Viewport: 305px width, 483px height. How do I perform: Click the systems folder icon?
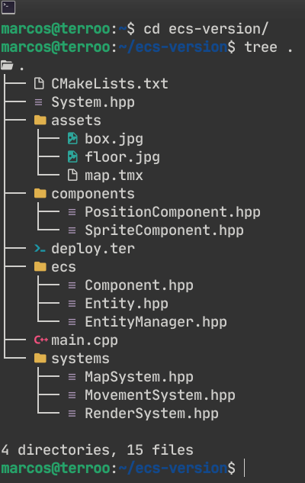40,359
